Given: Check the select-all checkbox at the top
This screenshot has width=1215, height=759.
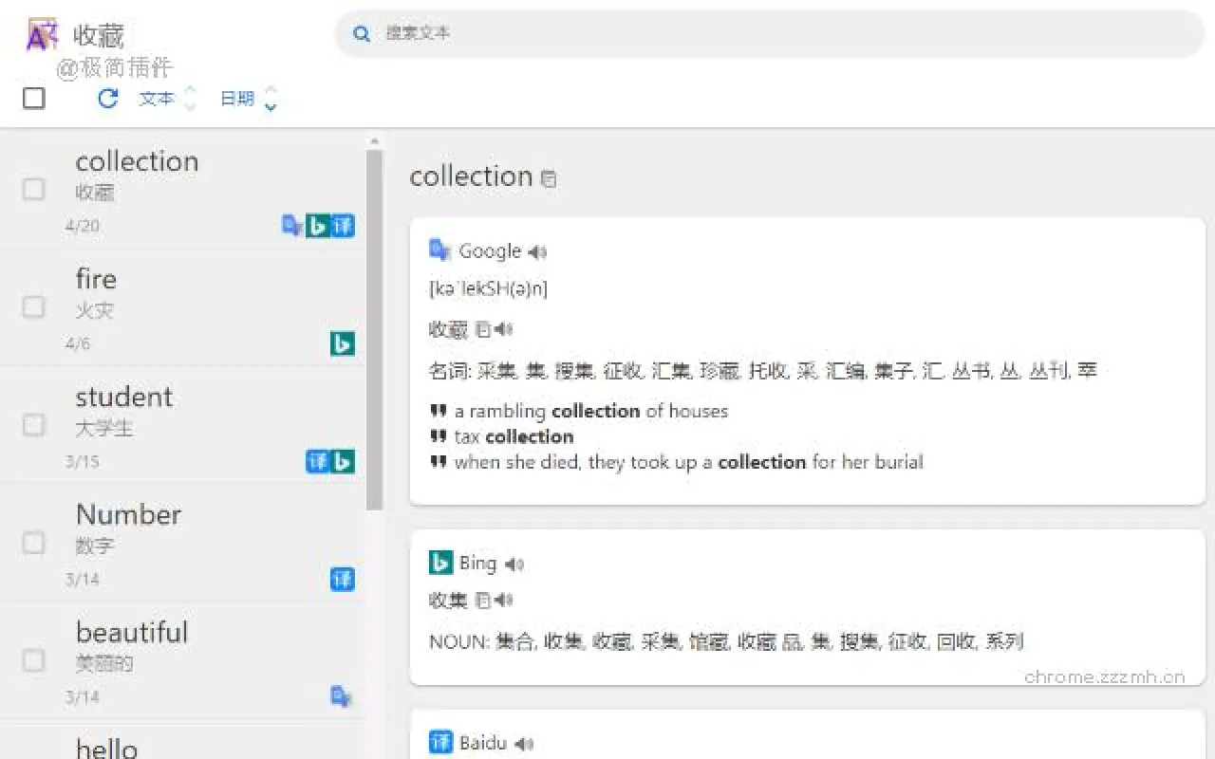Looking at the screenshot, I should pos(33,98).
